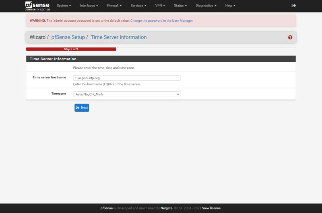Open the red help question mark icon
Image resolution: width=322 pixels, height=213 pixels.
[x=290, y=37]
